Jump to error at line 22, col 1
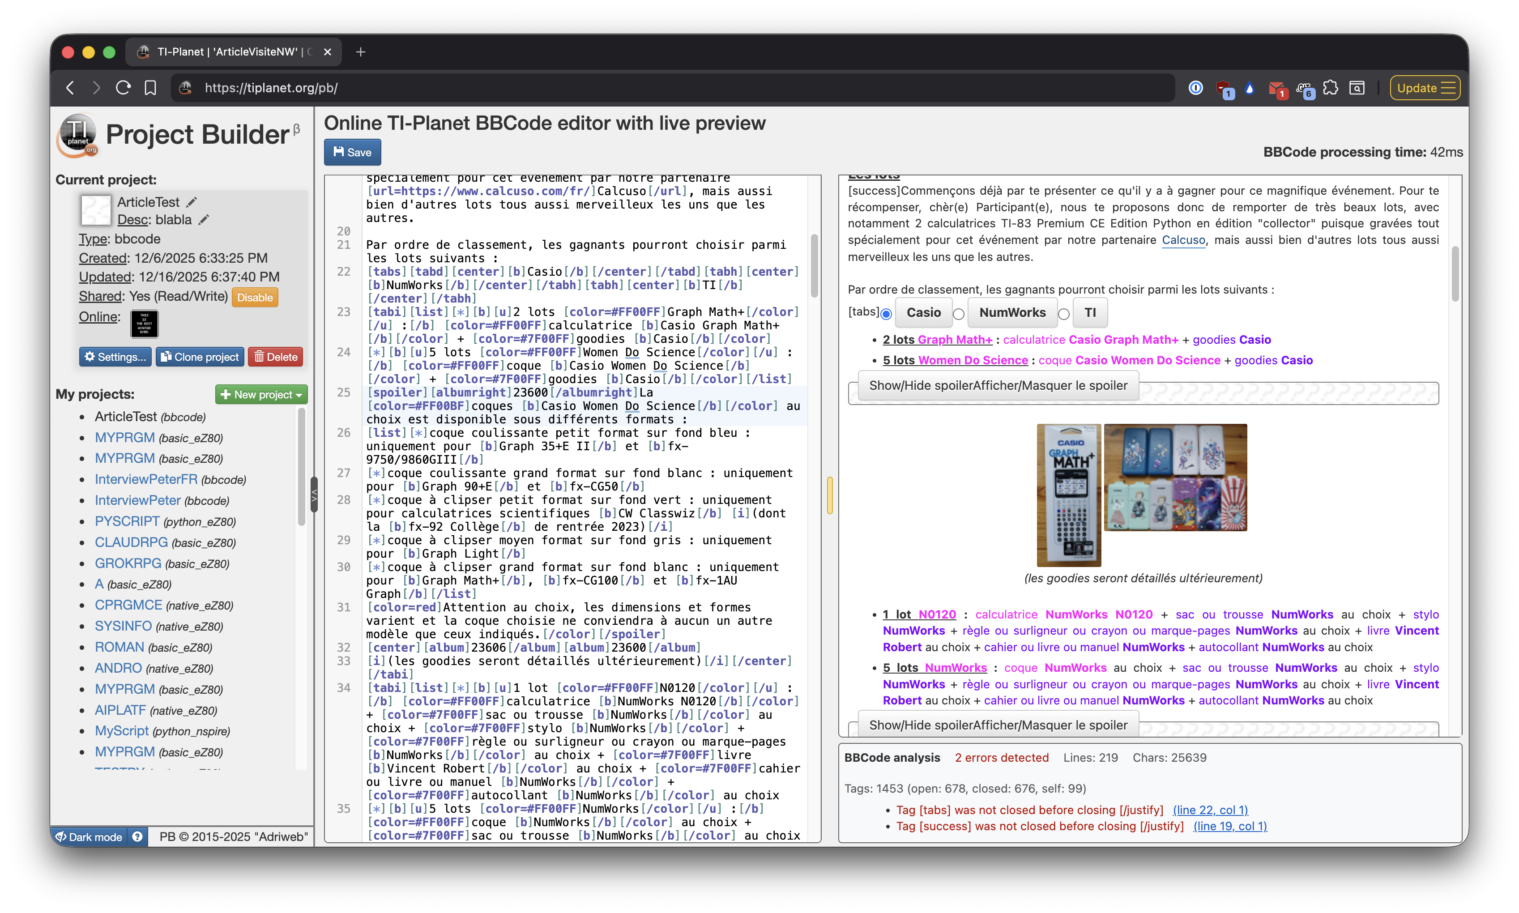Screen dimensions: 1519x913 pyautogui.click(x=1210, y=810)
